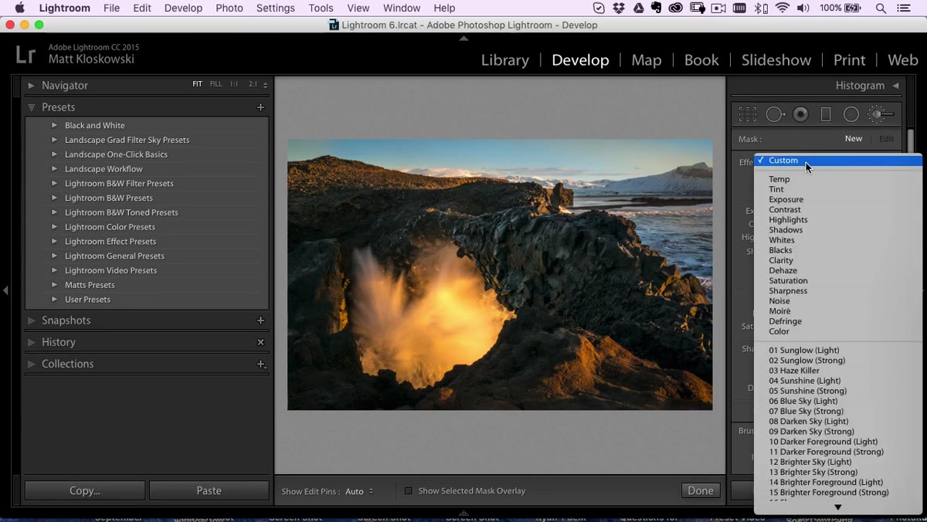Select the Adjustment Brush tool icon
This screenshot has width=927, height=522.
point(881,114)
